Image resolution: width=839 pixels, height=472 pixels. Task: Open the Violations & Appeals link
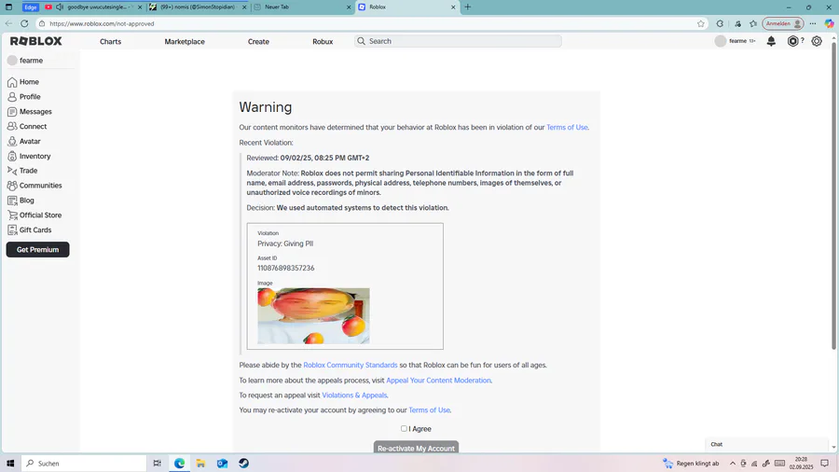click(354, 396)
